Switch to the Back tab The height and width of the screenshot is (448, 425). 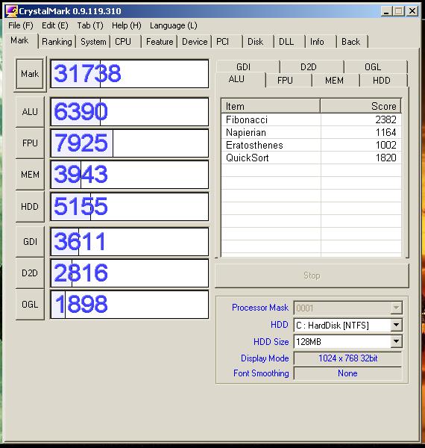tap(353, 42)
